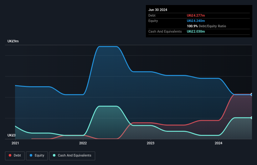Select the Equity endpoint marker on chart
The width and height of the screenshot is (257, 165).
point(252,94)
